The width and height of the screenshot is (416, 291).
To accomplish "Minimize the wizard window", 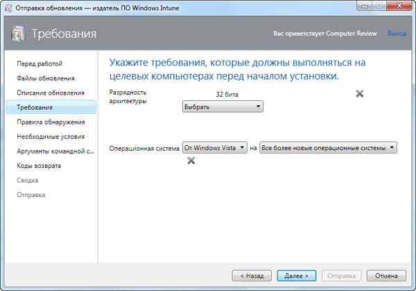I will [x=365, y=6].
